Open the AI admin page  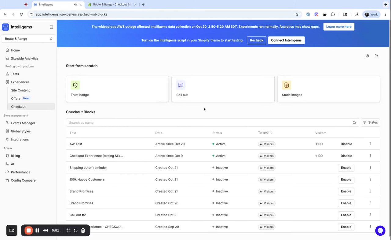click(x=12, y=164)
